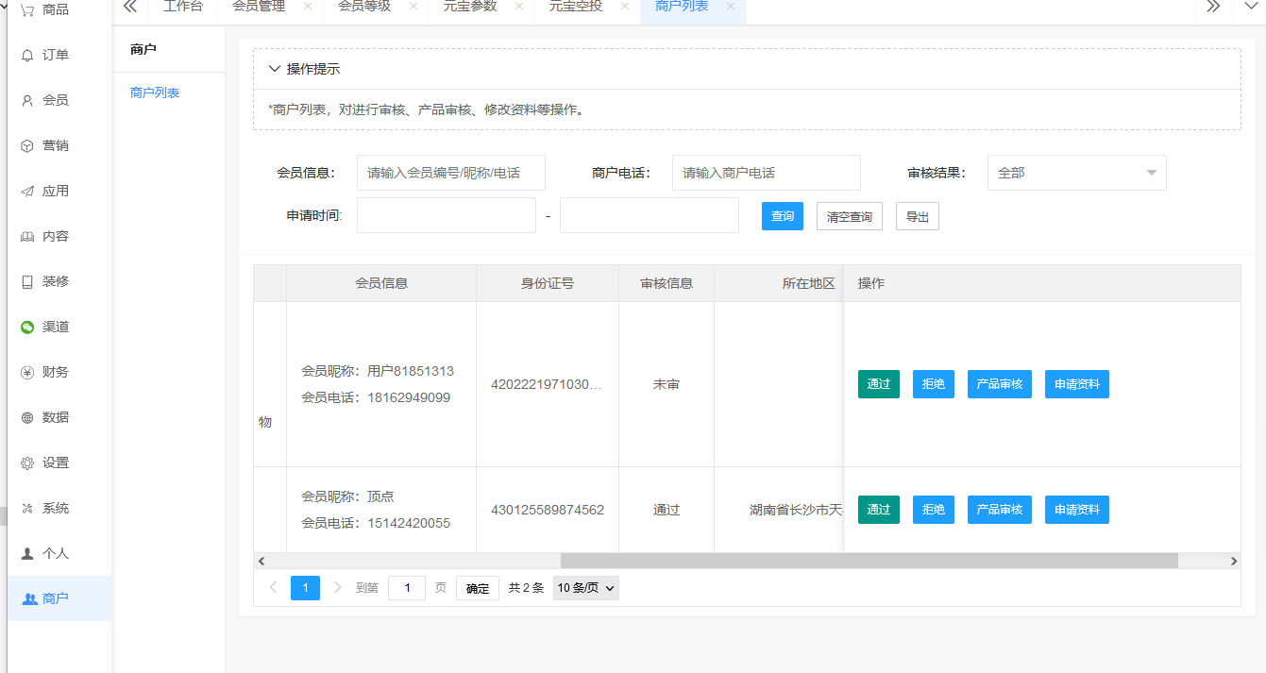Click the 会员 person icon in sidebar
The height and width of the screenshot is (673, 1266).
point(27,100)
